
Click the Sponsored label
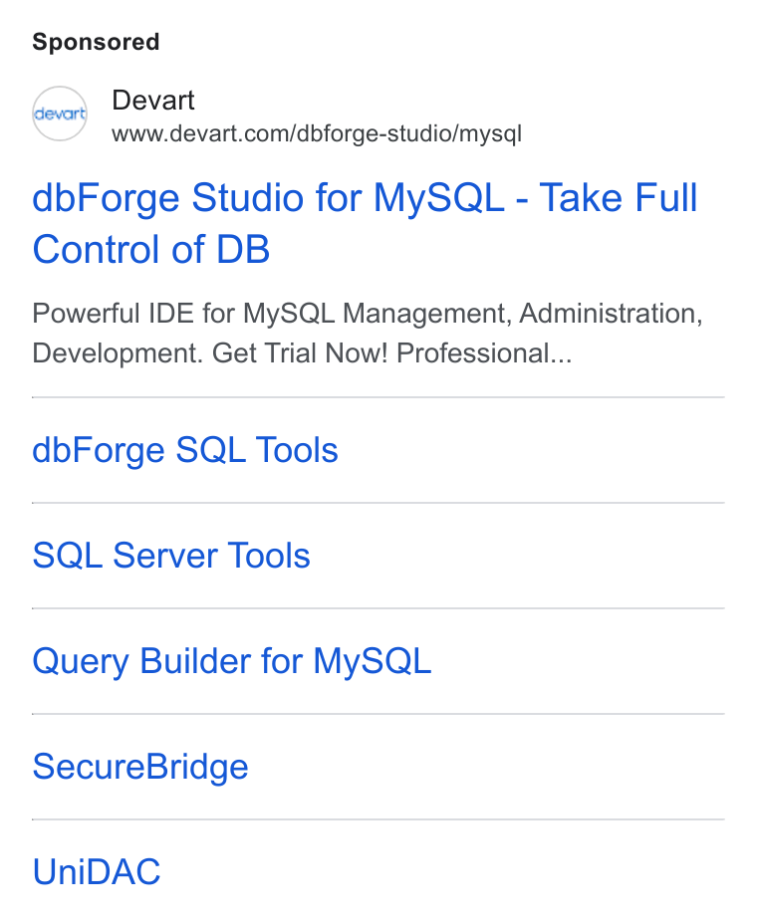[x=96, y=43]
